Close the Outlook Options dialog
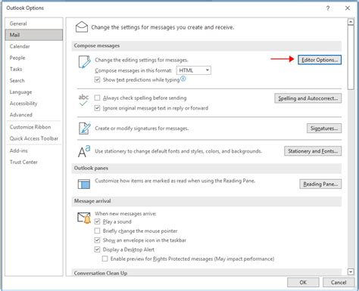Screen dimensions: 359x291 pyautogui.click(x=348, y=8)
